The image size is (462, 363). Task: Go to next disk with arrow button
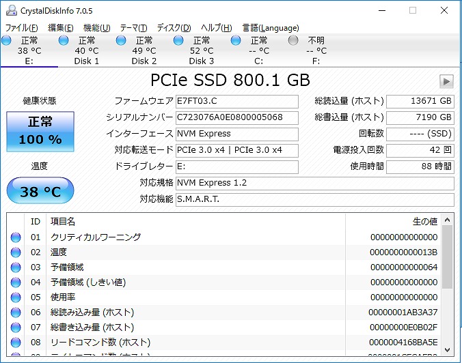point(446,81)
